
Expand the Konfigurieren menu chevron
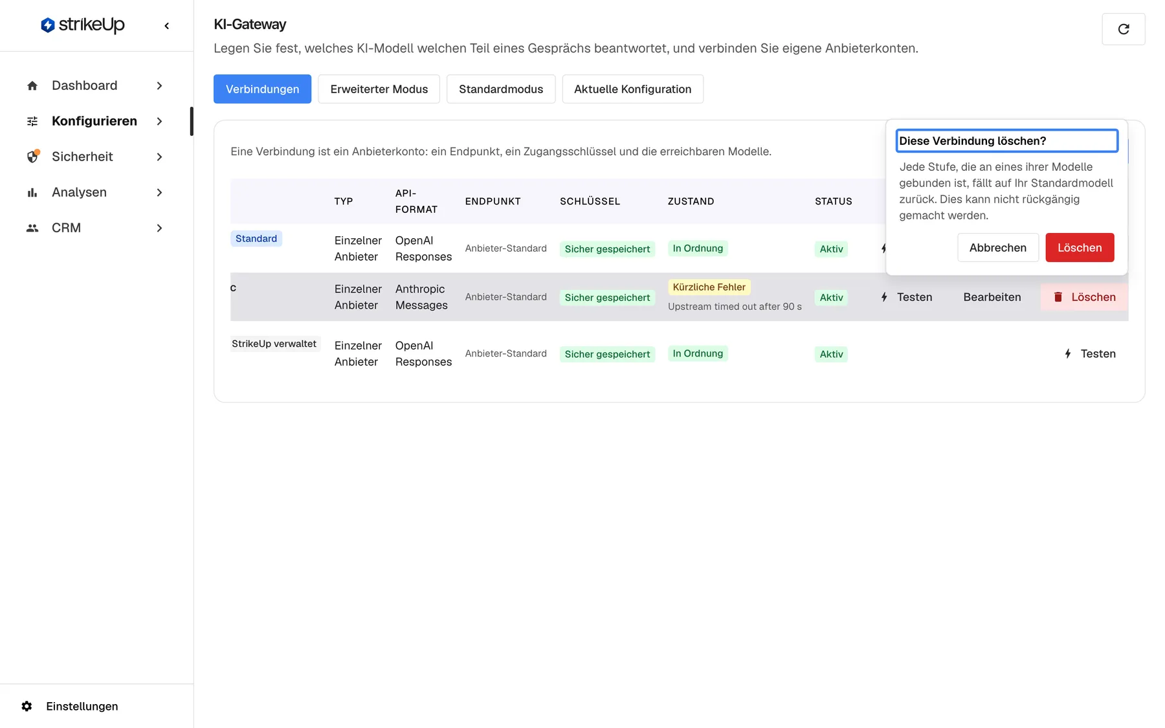159,121
